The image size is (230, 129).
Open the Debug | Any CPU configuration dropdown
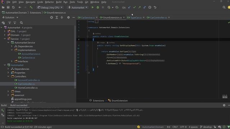pos(50,8)
